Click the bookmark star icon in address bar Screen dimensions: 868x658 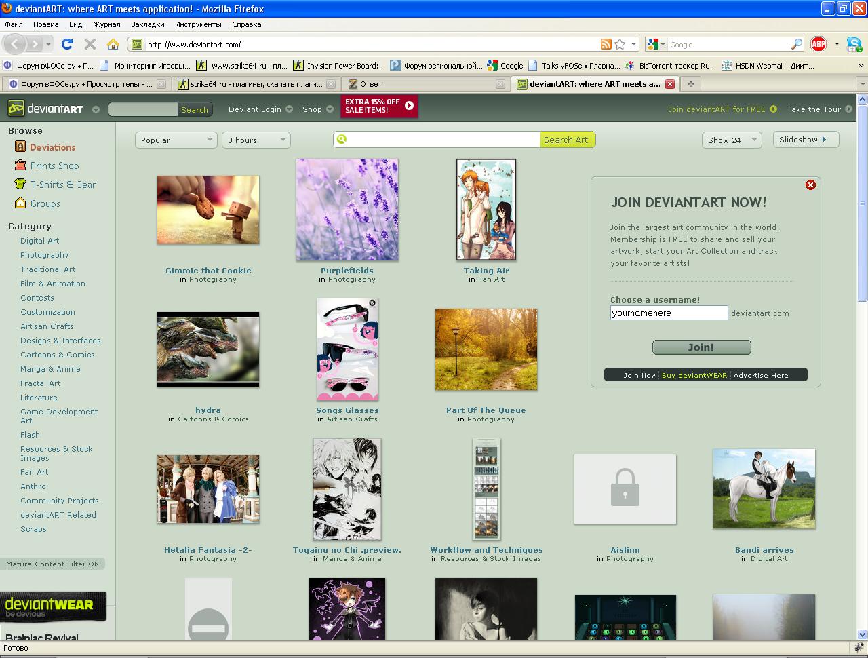pos(620,44)
